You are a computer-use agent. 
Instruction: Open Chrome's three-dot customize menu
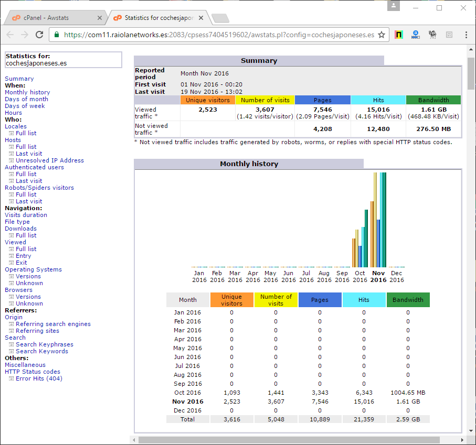pyautogui.click(x=467, y=34)
